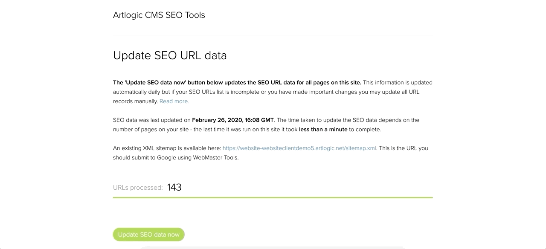Click the 'WebMaster Tools' text

pos(215,158)
